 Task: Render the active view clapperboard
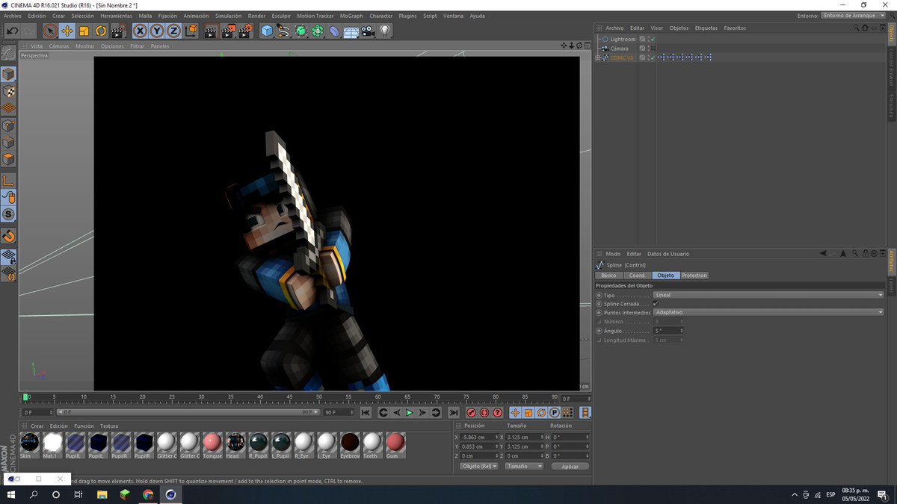[211, 31]
